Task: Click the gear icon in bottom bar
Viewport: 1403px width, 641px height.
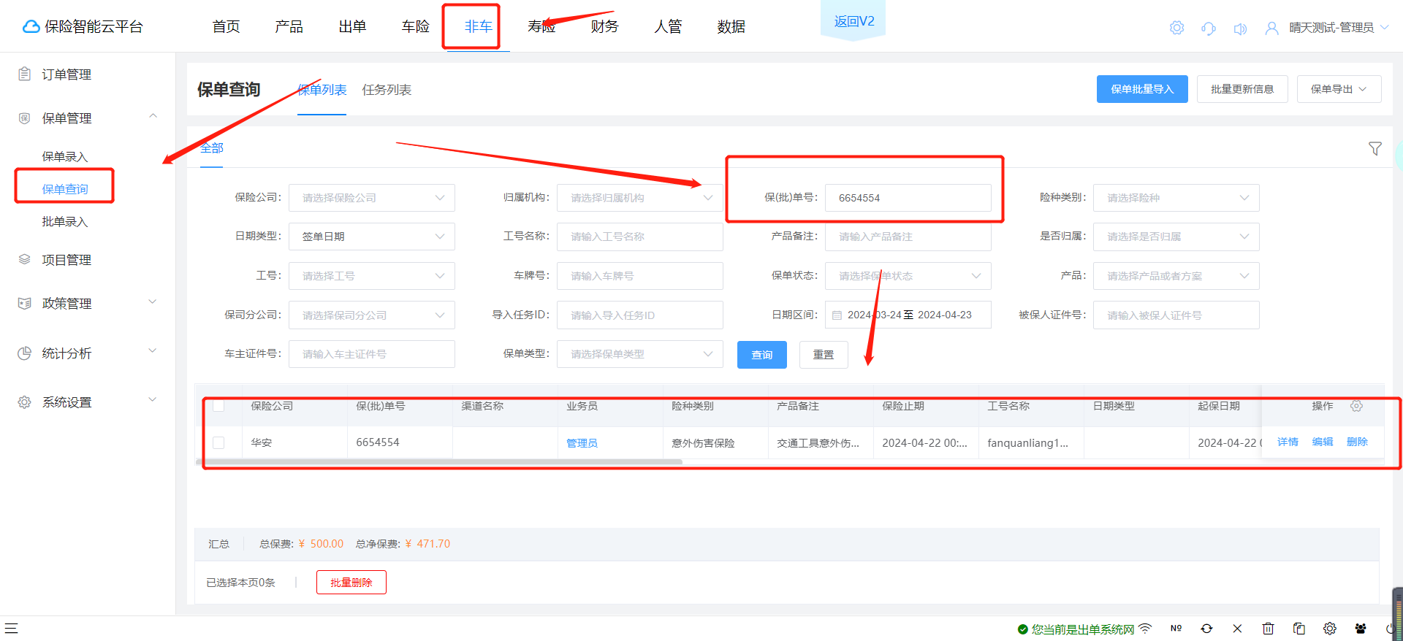Action: click(1329, 628)
